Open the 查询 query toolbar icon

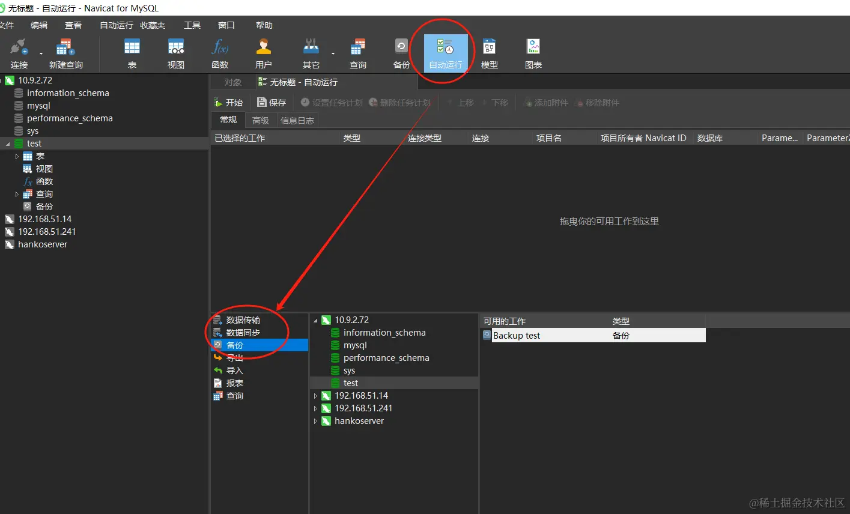[x=358, y=53]
